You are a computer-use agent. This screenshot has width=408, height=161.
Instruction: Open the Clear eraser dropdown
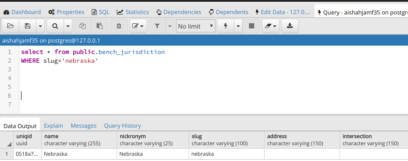pyautogui.click(x=271, y=26)
